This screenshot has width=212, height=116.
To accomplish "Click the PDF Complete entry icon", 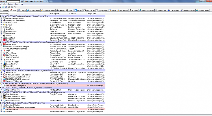I will pyautogui.click(x=5, y=55).
